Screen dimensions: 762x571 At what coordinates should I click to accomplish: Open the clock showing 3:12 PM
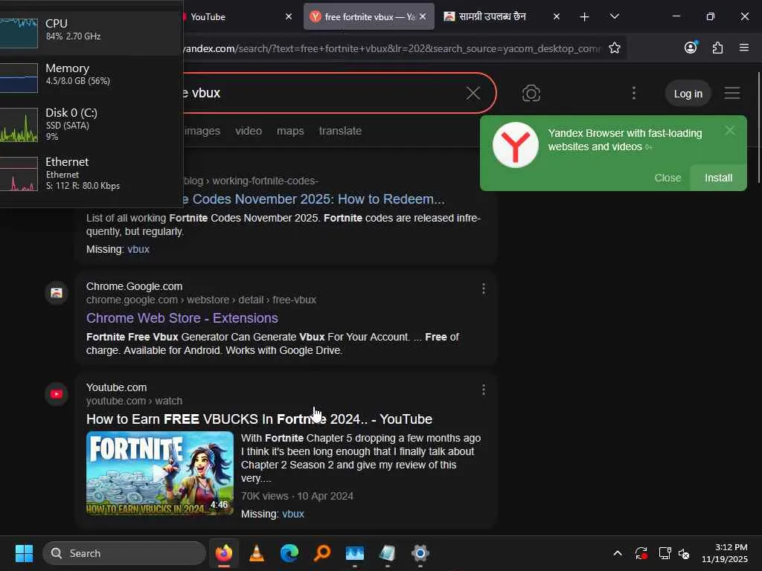pos(725,553)
